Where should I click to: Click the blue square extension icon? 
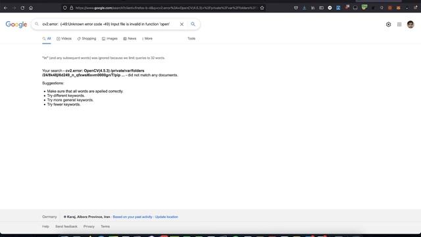tap(338, 8)
